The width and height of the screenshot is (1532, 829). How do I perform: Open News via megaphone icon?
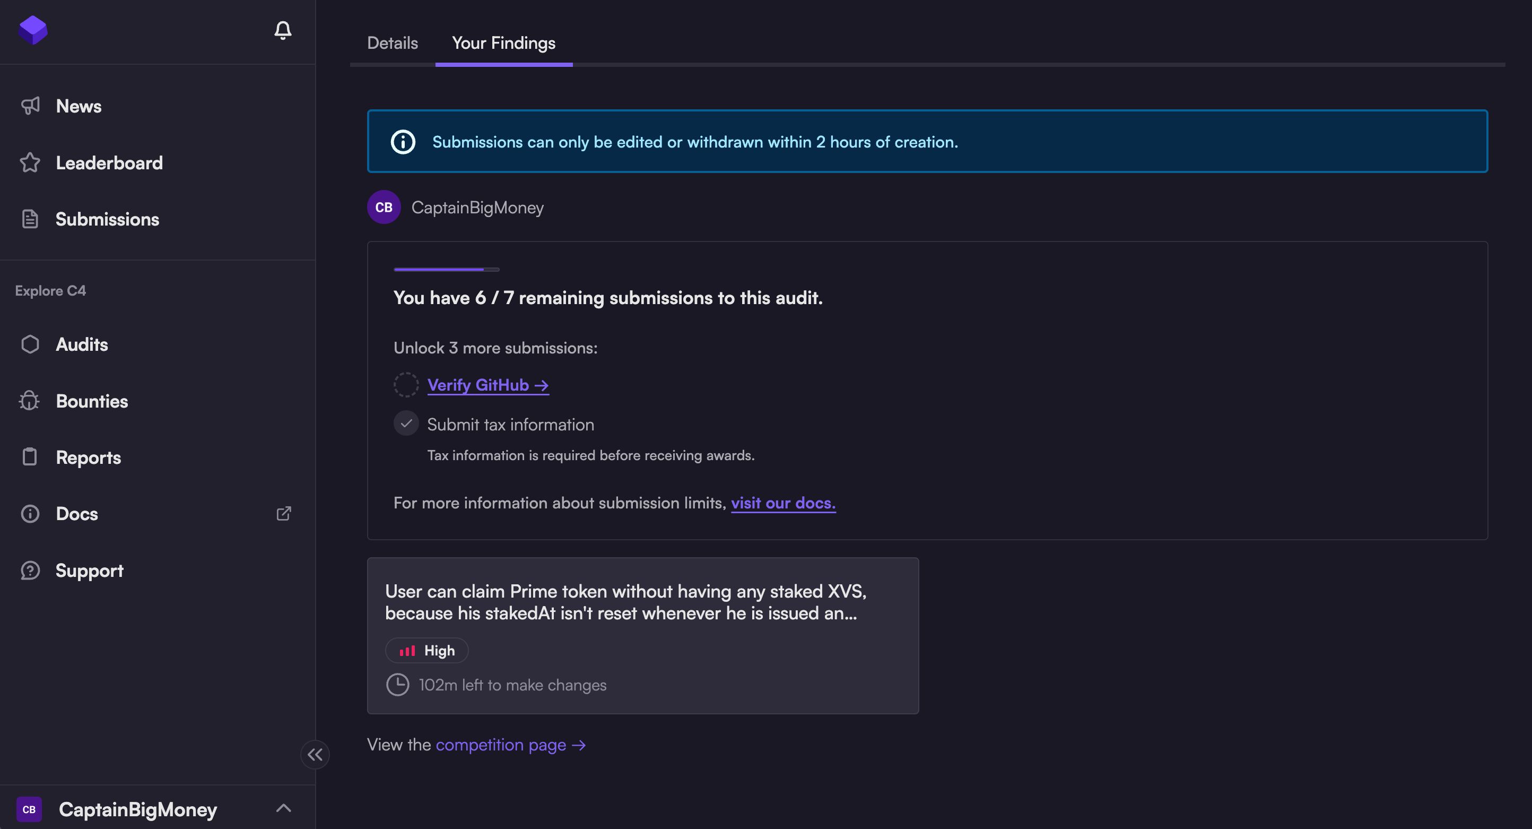30,106
